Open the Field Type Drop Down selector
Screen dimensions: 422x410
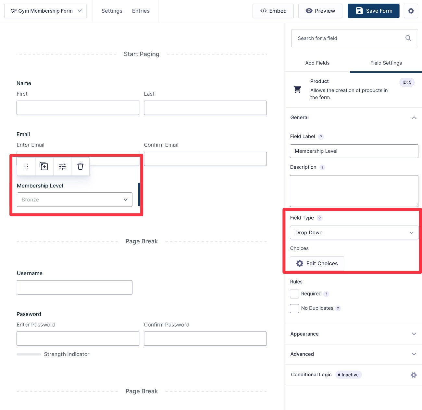point(354,233)
